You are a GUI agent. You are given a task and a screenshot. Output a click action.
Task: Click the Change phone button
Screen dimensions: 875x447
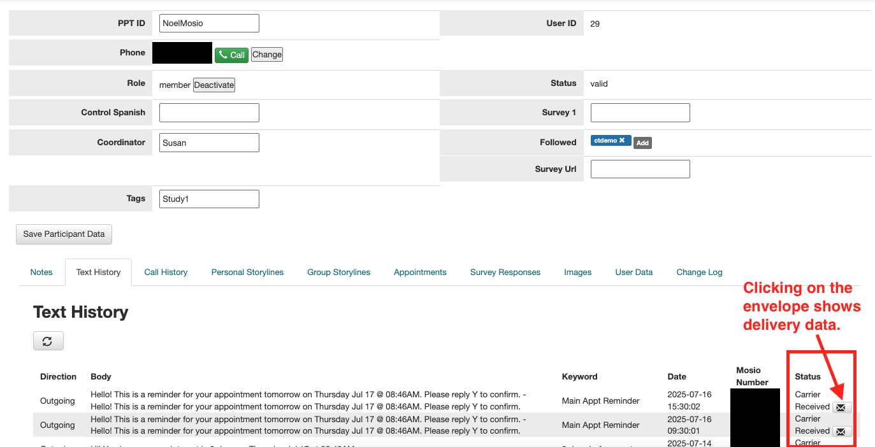(x=267, y=55)
